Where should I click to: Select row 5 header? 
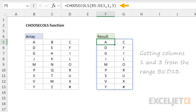[3, 42]
